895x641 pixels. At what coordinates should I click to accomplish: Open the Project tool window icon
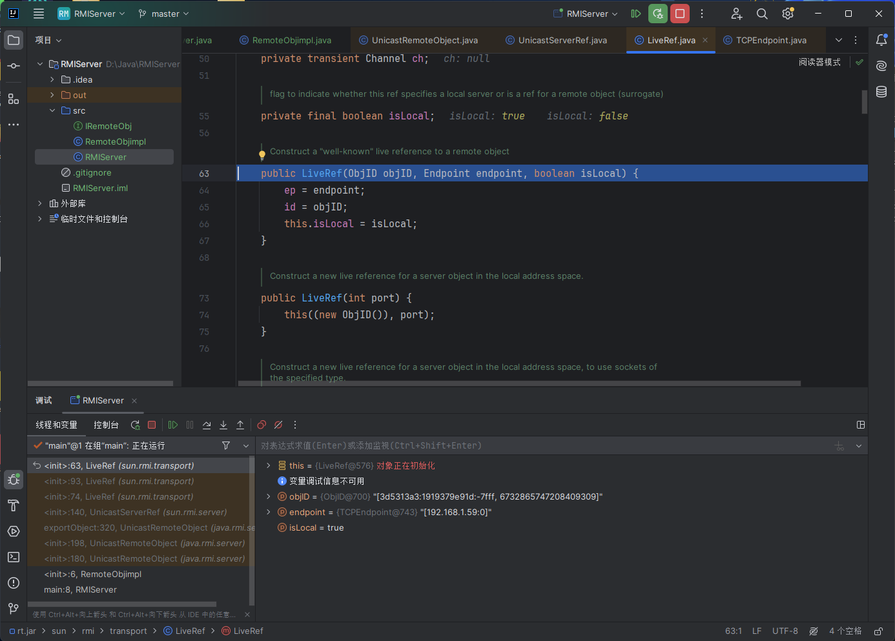click(x=14, y=40)
